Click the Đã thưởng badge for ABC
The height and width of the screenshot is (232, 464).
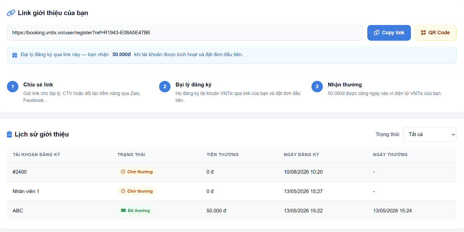[x=135, y=211]
